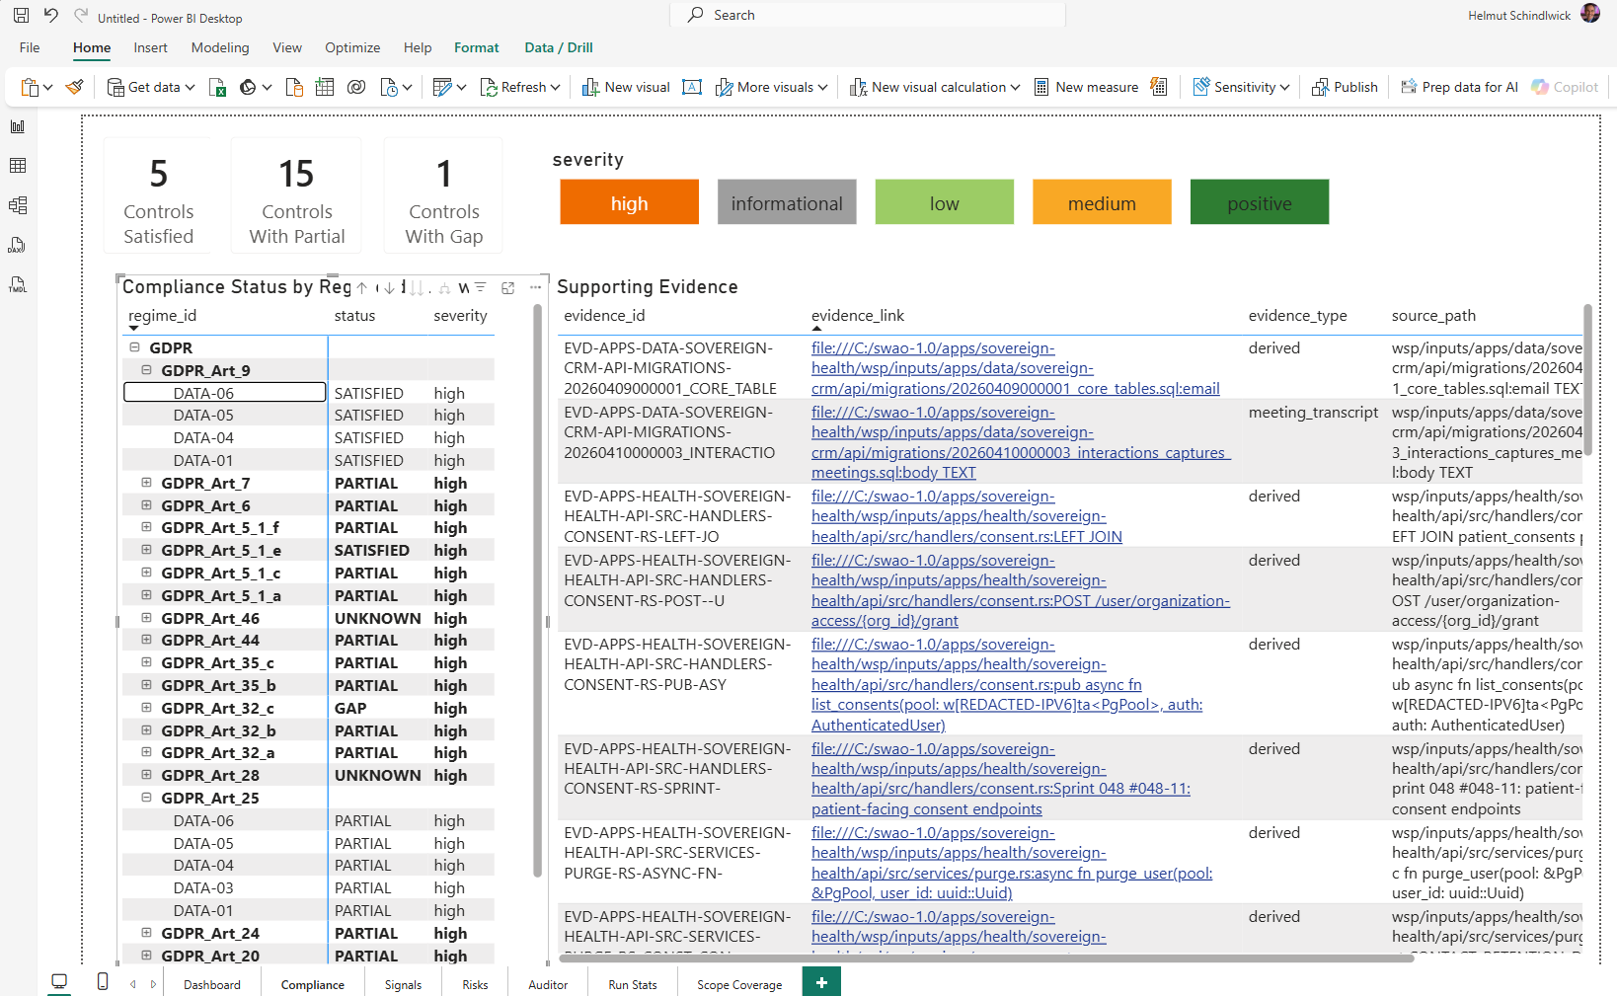Switch to desktop layout icon
This screenshot has width=1617, height=996.
tap(59, 982)
